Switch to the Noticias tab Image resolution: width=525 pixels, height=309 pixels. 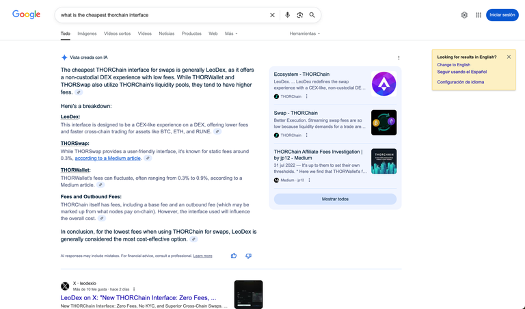(x=166, y=33)
